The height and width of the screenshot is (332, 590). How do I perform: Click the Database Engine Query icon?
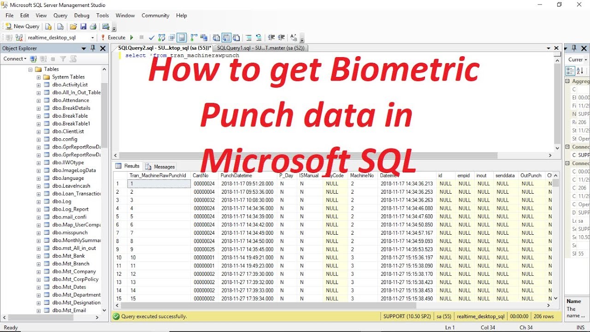48,26
